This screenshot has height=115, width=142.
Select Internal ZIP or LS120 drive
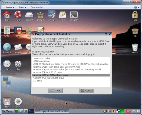point(71,72)
